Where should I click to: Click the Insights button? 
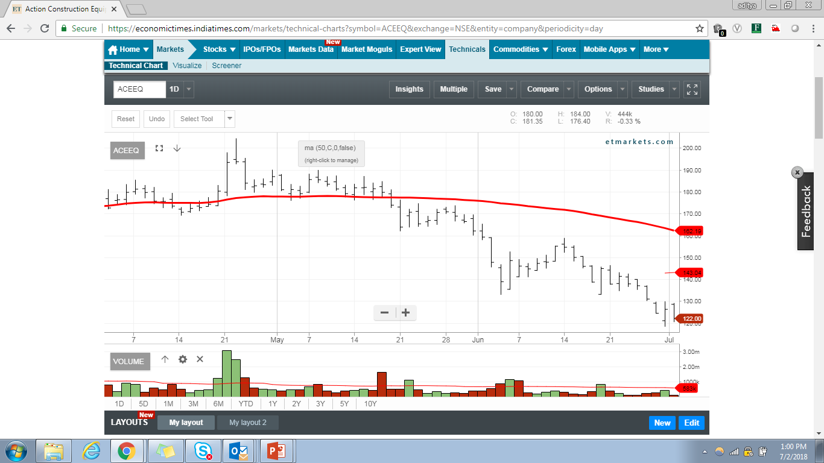coord(409,89)
